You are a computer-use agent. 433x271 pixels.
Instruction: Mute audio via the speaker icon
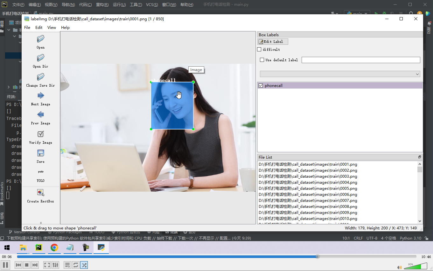pos(399,267)
